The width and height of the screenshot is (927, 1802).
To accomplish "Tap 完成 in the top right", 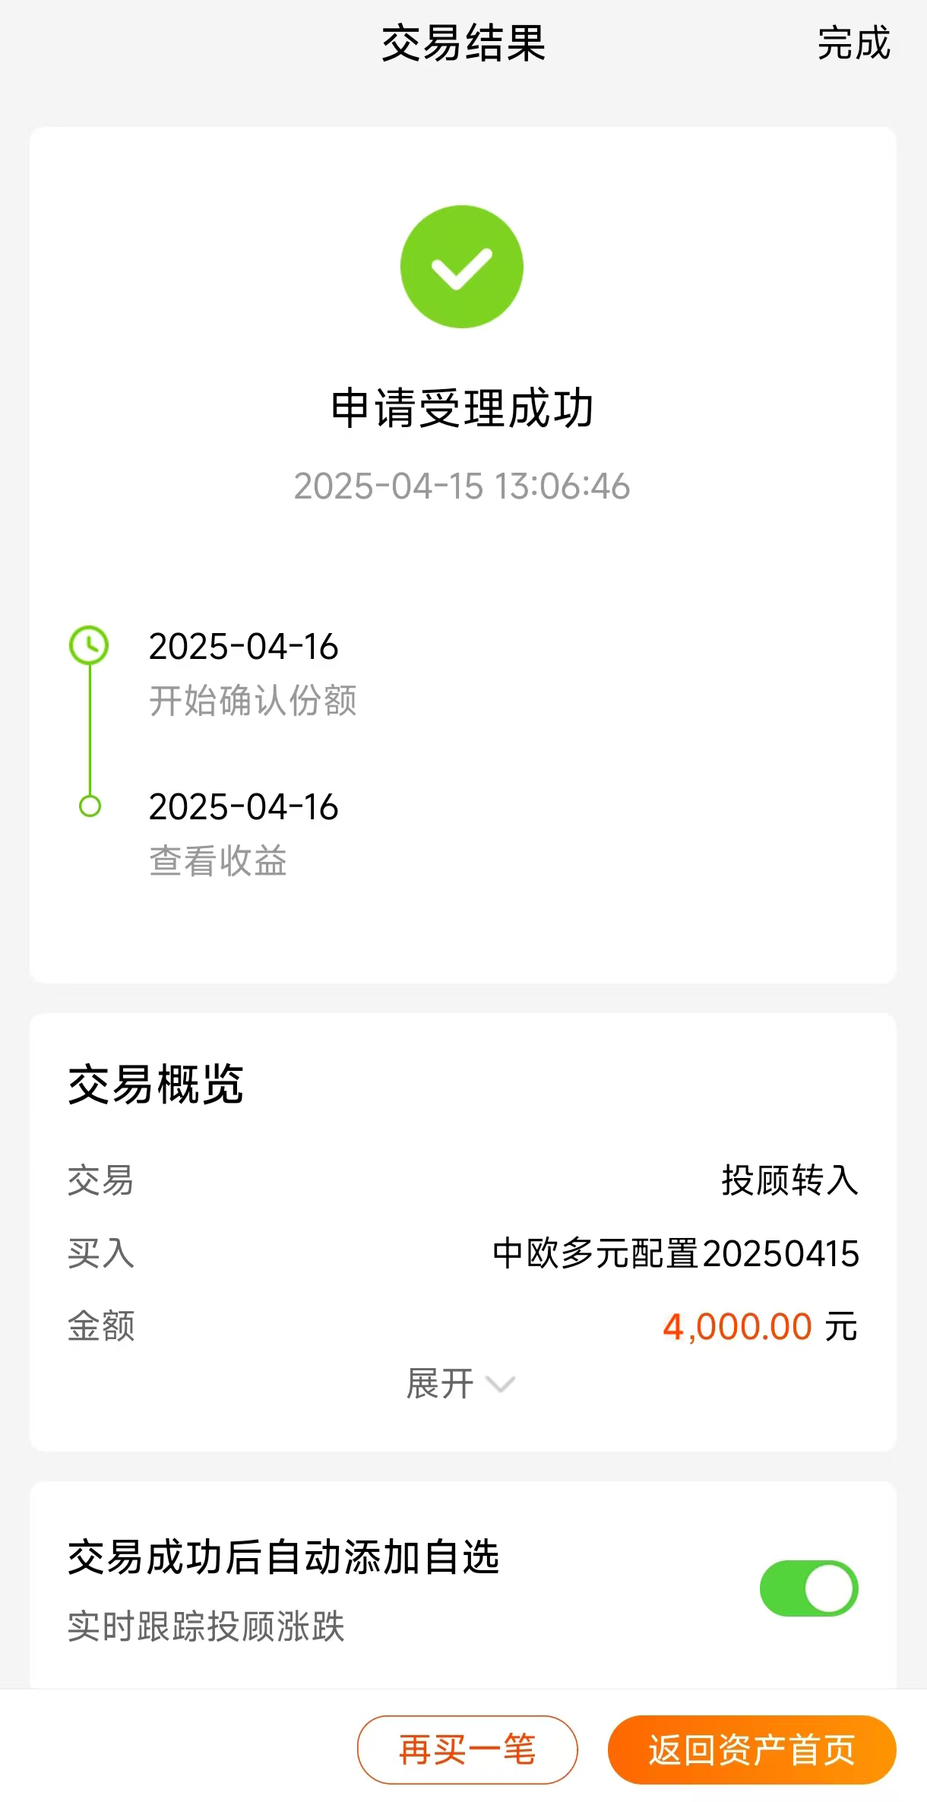I will 853,43.
